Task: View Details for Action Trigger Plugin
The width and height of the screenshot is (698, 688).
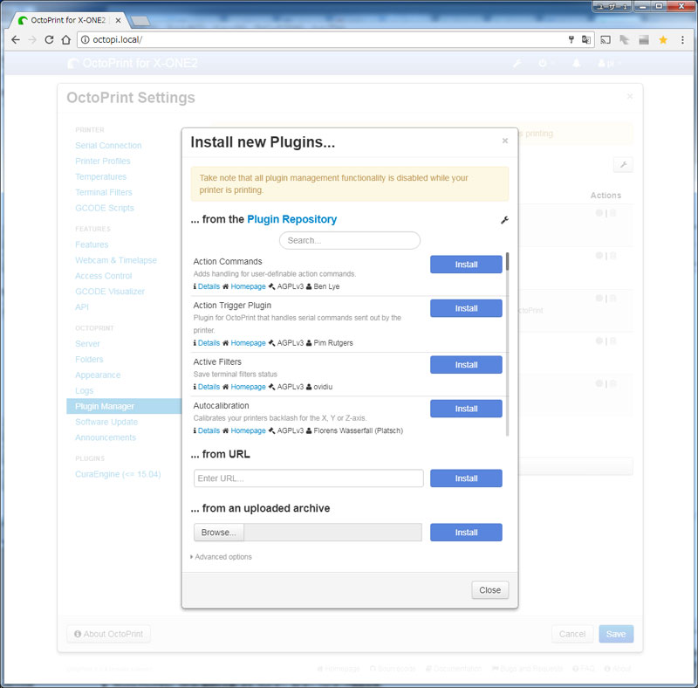Action: pos(209,343)
